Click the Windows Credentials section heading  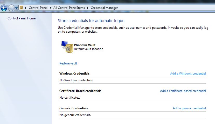(74, 74)
